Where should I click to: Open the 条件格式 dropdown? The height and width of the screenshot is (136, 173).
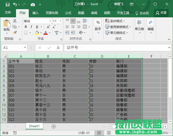115,21
